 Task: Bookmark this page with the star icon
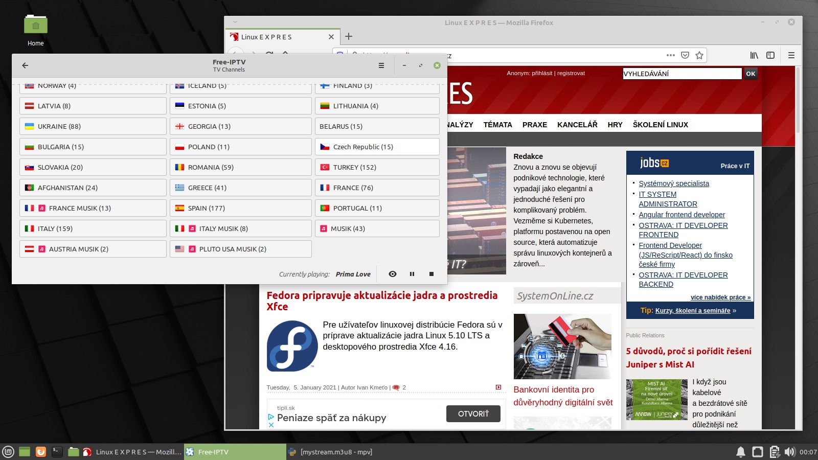pos(699,55)
